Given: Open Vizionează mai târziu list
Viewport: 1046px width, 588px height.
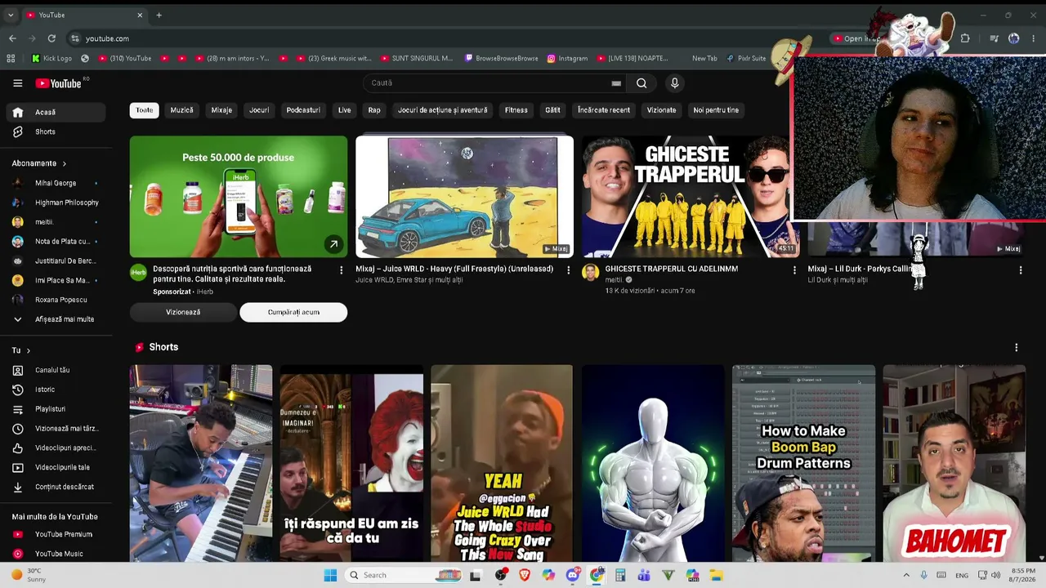Looking at the screenshot, I should point(56,429).
